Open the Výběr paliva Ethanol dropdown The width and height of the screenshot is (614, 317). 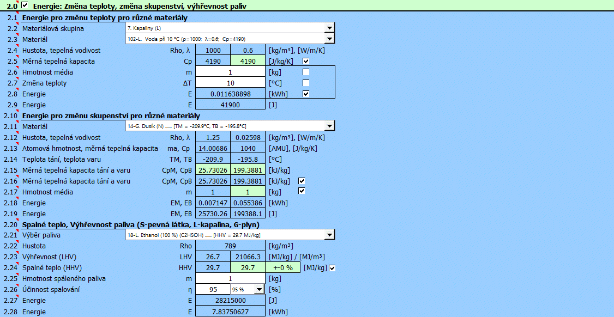(x=329, y=235)
